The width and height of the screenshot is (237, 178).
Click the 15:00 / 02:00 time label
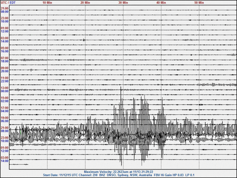(4, 99)
